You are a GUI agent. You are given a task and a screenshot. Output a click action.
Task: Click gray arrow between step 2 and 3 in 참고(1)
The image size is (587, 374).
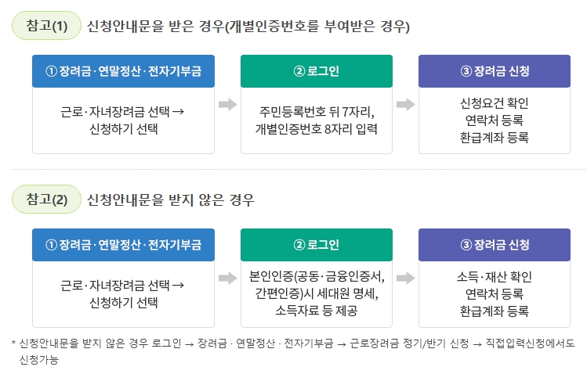point(405,104)
